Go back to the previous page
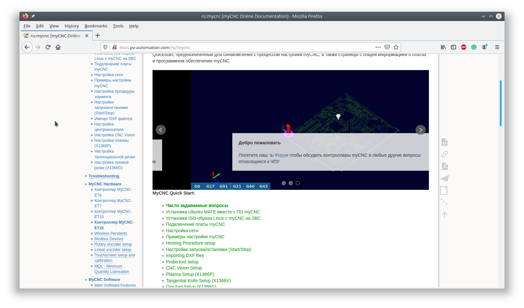 click(x=27, y=47)
